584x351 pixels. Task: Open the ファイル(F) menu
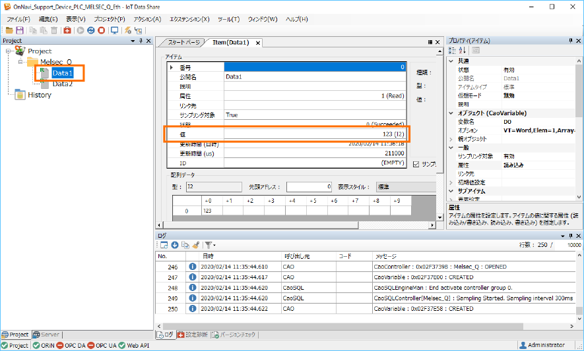[x=18, y=19]
